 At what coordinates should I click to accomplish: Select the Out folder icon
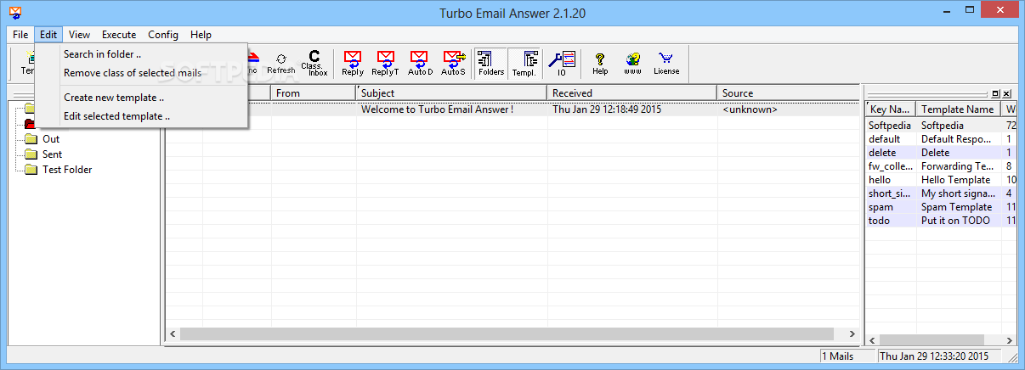(31, 139)
